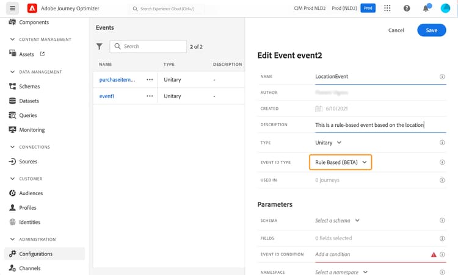Open the notifications bell
The image size is (458, 275).
tap(426, 9)
